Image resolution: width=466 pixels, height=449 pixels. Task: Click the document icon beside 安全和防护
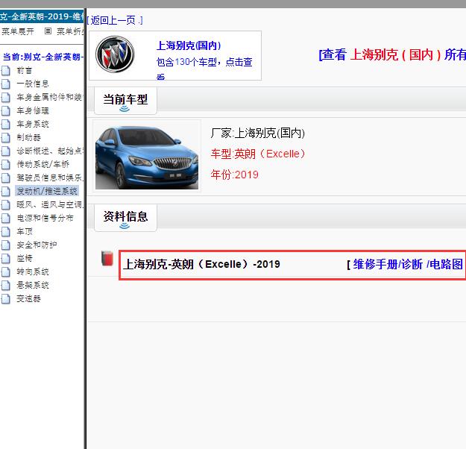(6, 245)
